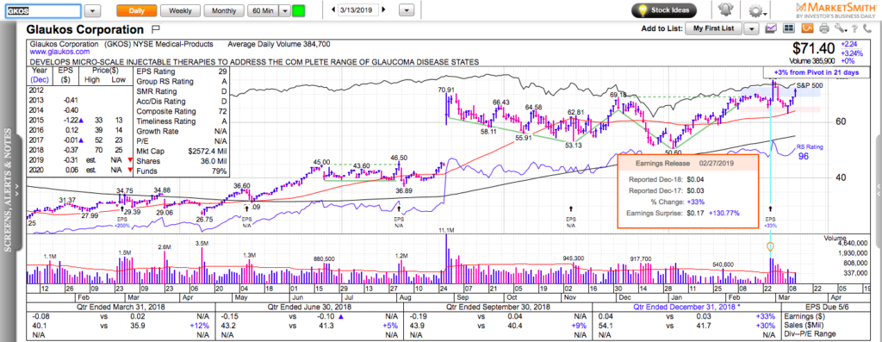The height and width of the screenshot is (342, 882).
Task: Click the question mark help icon
Action: (854, 28)
